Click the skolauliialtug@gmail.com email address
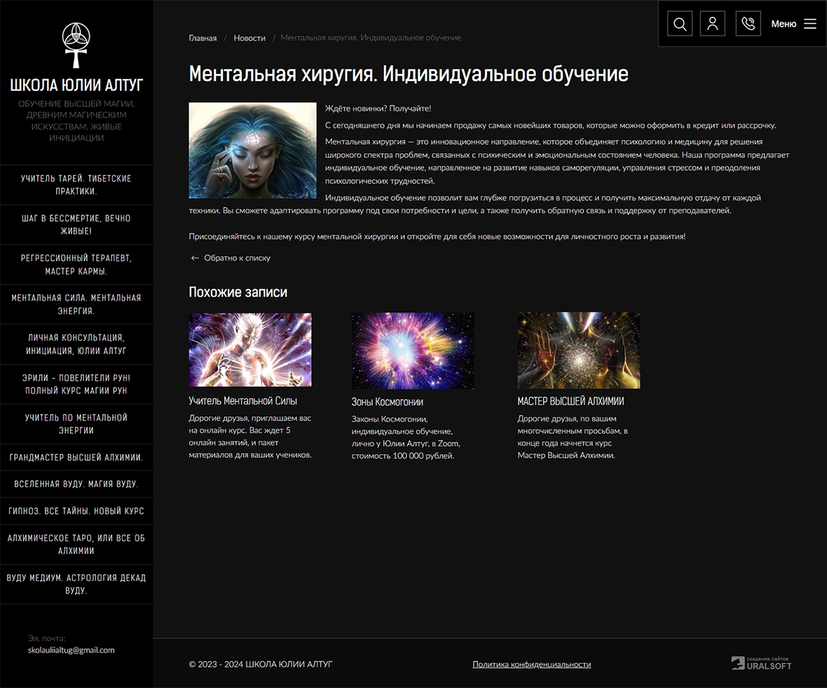827x688 pixels. click(x=71, y=650)
